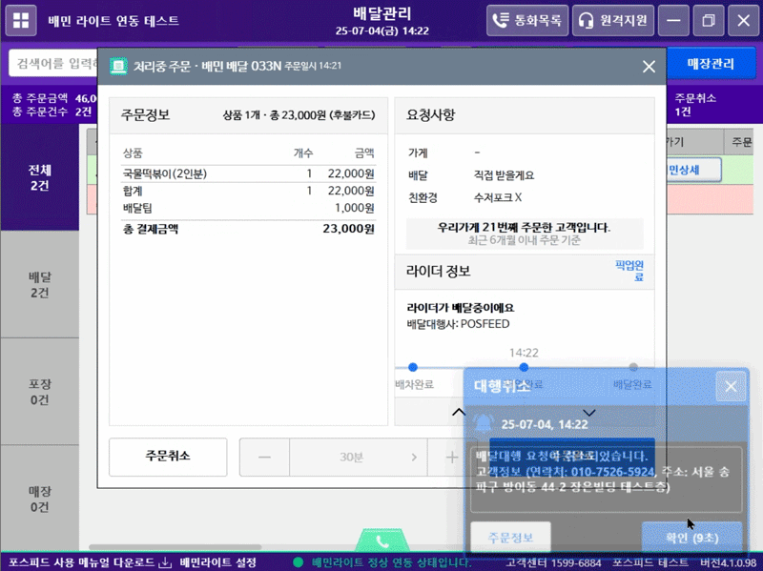Viewport: 763px width, 571px height.
Task: Click the horizontal scrollbar of order list
Action: pyautogui.click(x=175, y=547)
